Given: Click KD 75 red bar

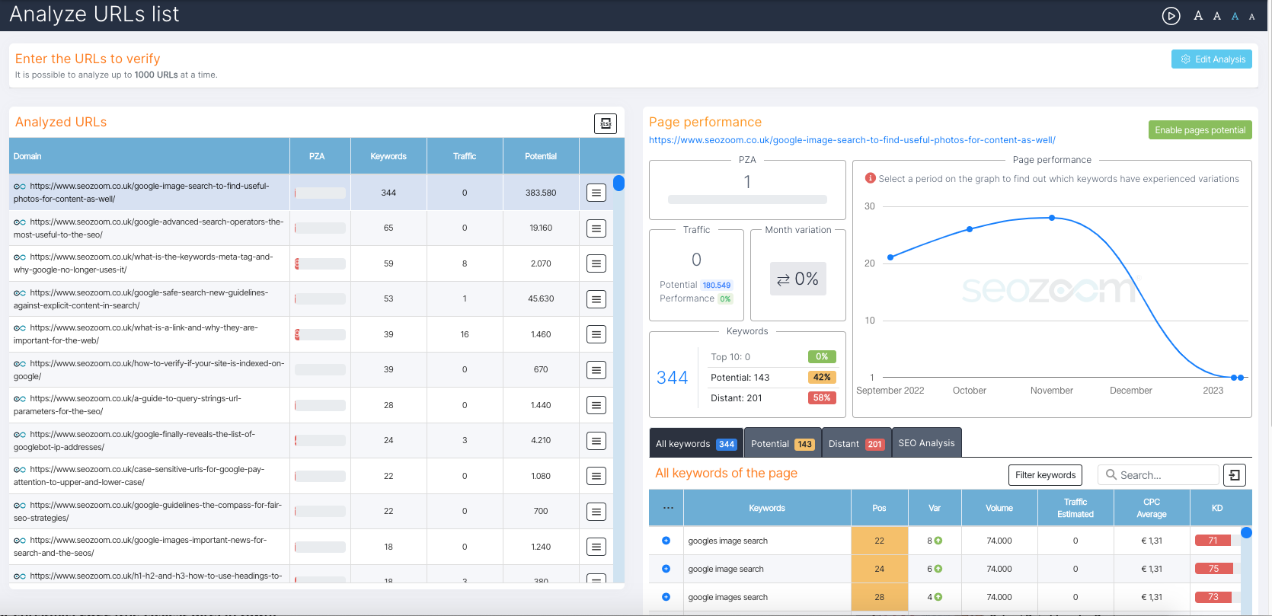Looking at the screenshot, I should click(x=1214, y=569).
